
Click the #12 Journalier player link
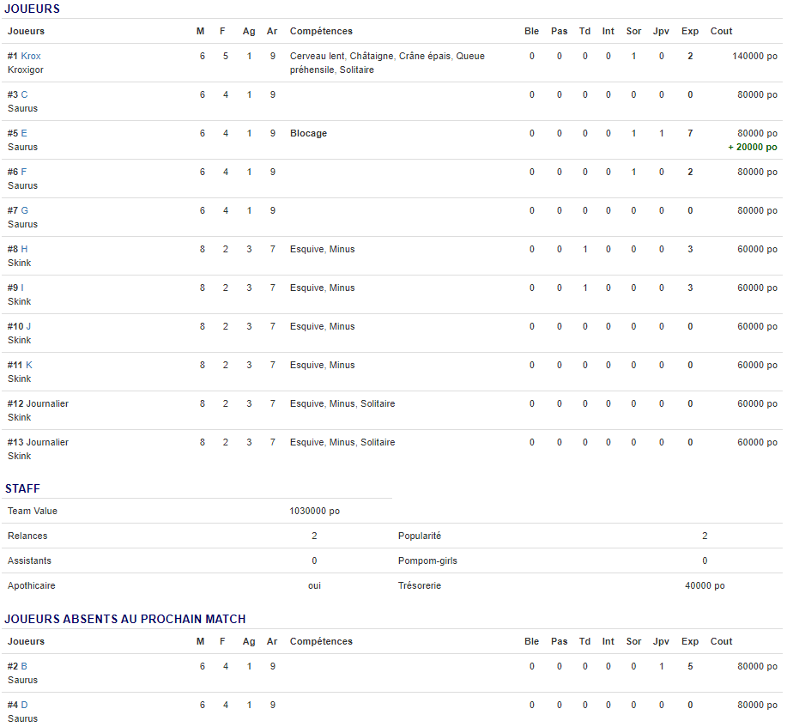tap(47, 403)
